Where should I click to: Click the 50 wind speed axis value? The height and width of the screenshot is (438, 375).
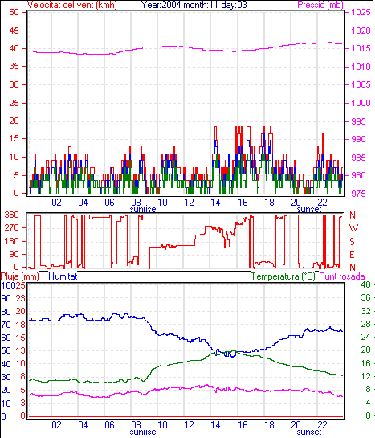(x=14, y=12)
